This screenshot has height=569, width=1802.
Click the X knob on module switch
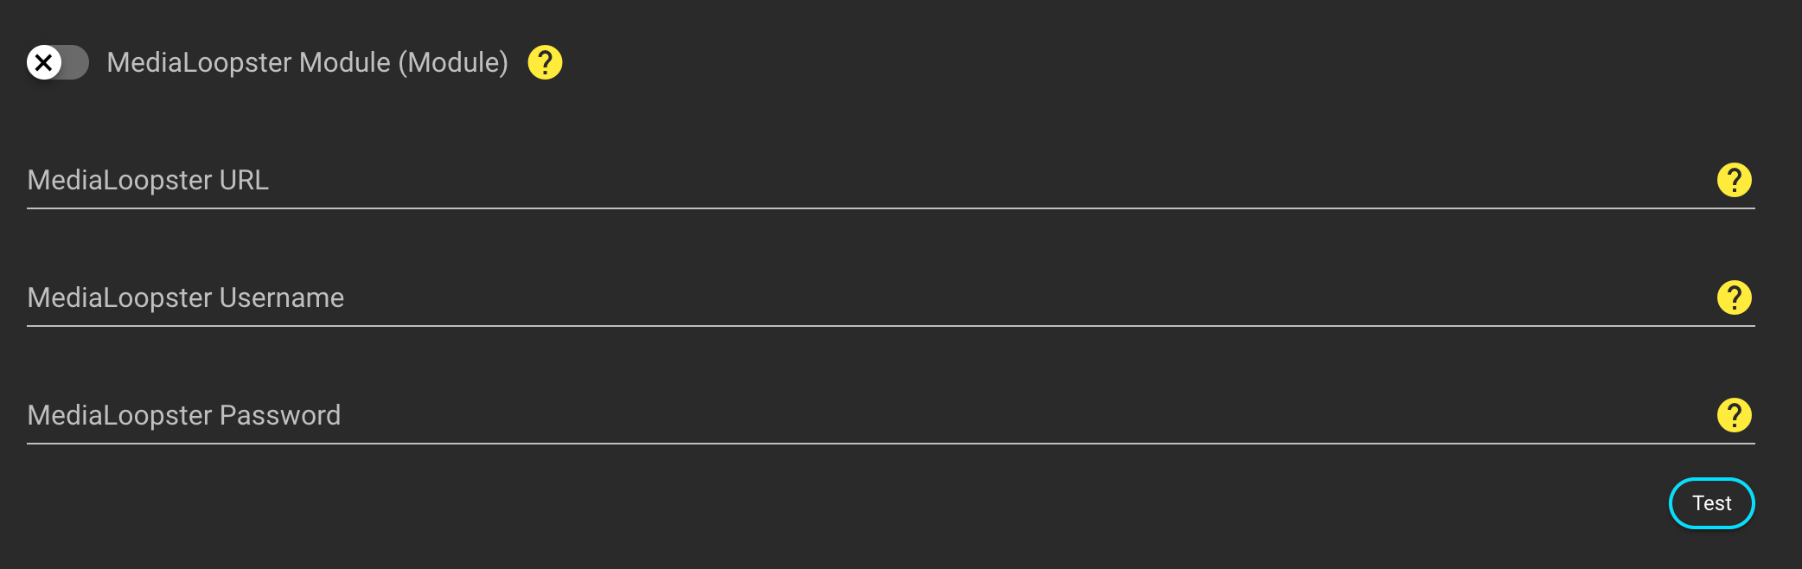(44, 62)
